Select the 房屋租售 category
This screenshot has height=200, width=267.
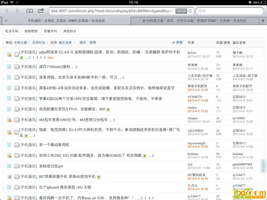(x=31, y=31)
